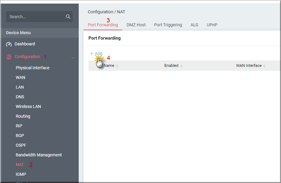This screenshot has width=281, height=183.
Task: Switch to the Port Triggering tab
Action: 168,25
